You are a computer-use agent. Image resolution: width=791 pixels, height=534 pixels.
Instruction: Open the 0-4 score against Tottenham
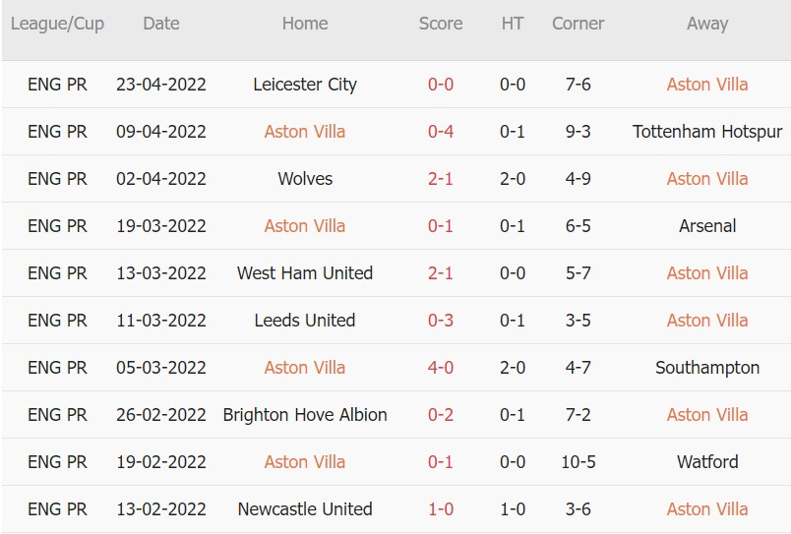441,132
